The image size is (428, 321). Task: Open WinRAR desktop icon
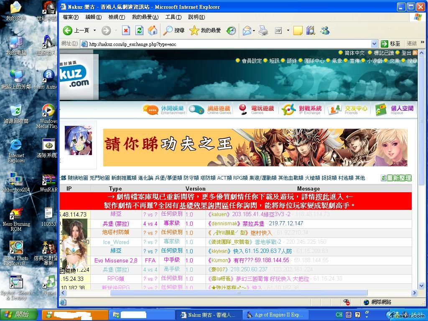(48, 183)
